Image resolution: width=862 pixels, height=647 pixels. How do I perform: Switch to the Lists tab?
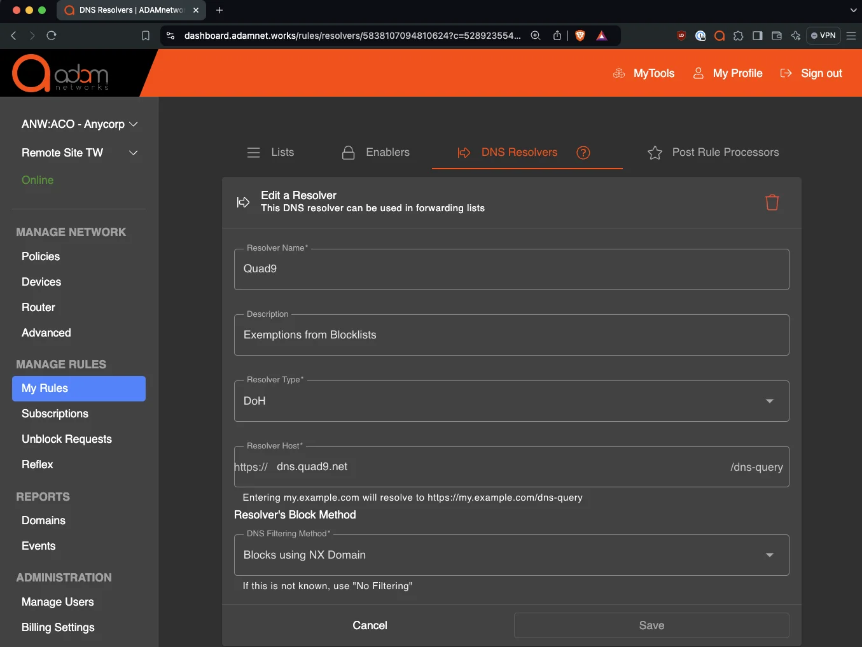click(x=270, y=153)
